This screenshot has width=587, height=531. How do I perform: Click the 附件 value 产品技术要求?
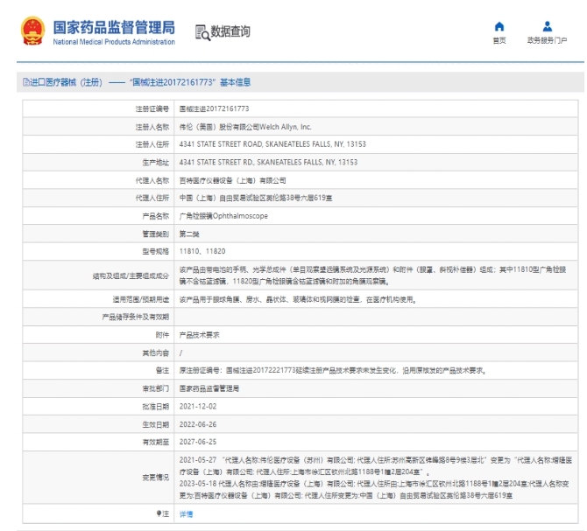click(x=199, y=334)
